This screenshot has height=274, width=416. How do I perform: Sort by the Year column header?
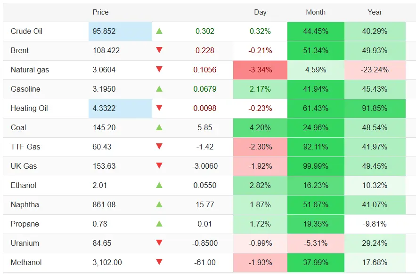pyautogui.click(x=375, y=12)
